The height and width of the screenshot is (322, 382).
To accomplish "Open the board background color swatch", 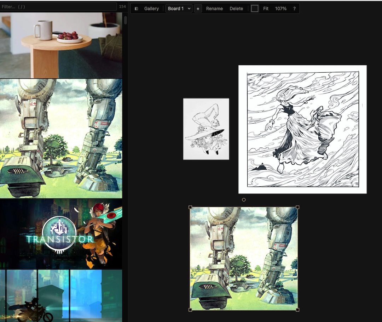I will tap(255, 9).
